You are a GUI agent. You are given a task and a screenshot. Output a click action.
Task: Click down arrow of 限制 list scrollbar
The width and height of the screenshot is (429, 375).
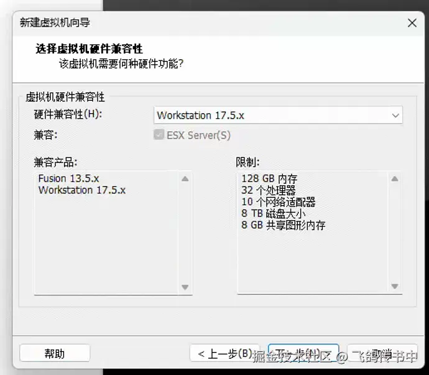pyautogui.click(x=395, y=286)
